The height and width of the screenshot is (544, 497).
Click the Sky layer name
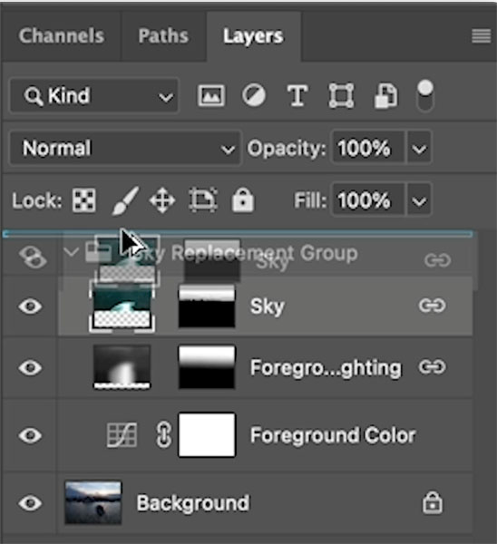click(268, 306)
